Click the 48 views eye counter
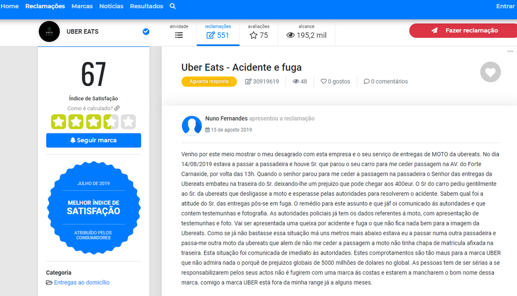Viewport: 517px width, 296px height. click(300, 82)
